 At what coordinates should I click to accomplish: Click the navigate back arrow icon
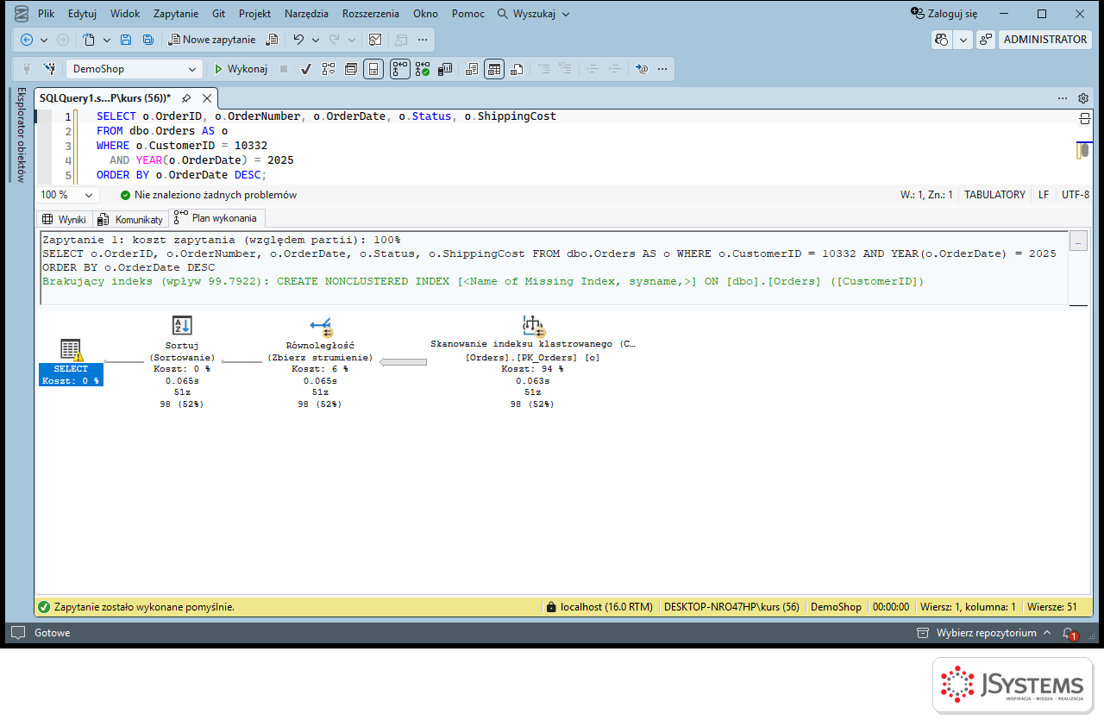pos(27,40)
